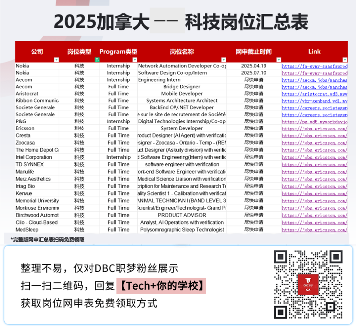Open the active 岗位类型 column filter button
356x330 pixels.
pos(97,60)
